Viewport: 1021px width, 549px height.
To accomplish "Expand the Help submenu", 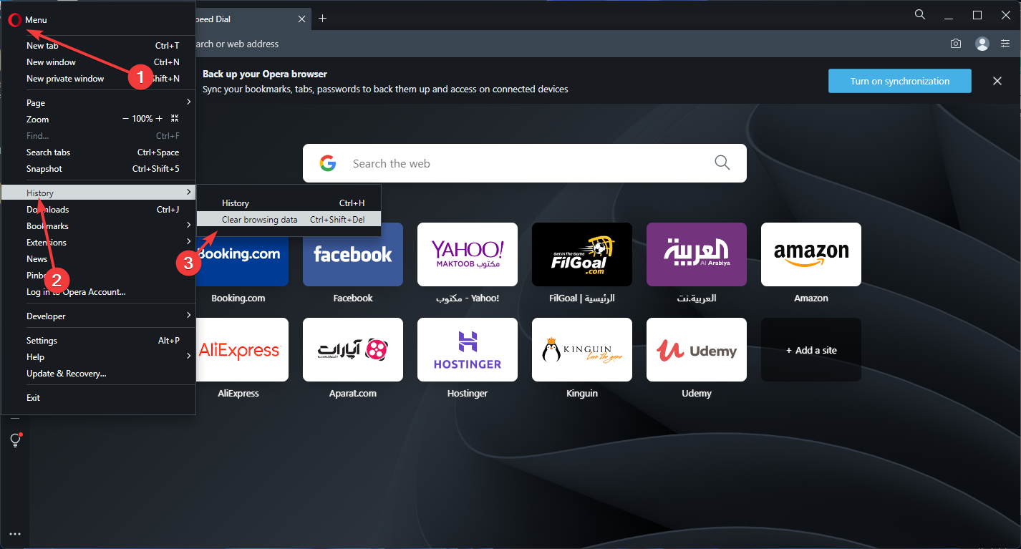I will click(x=98, y=357).
